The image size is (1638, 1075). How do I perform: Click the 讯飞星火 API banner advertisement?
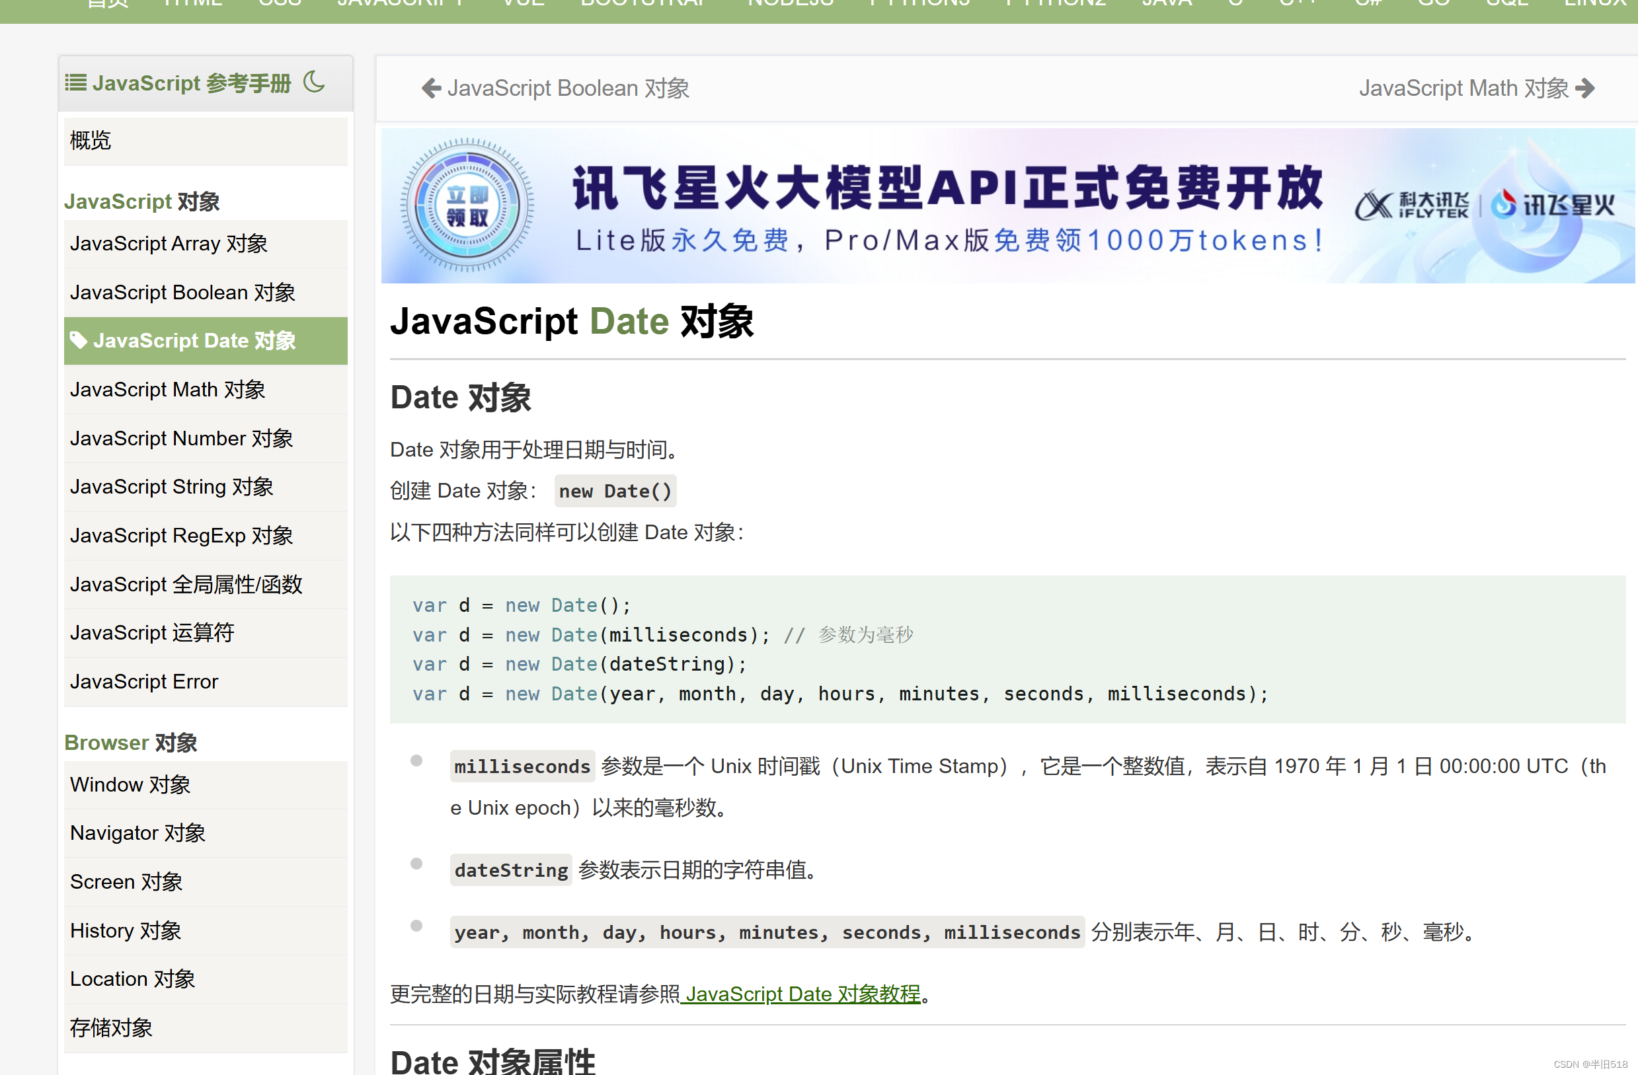(x=998, y=207)
